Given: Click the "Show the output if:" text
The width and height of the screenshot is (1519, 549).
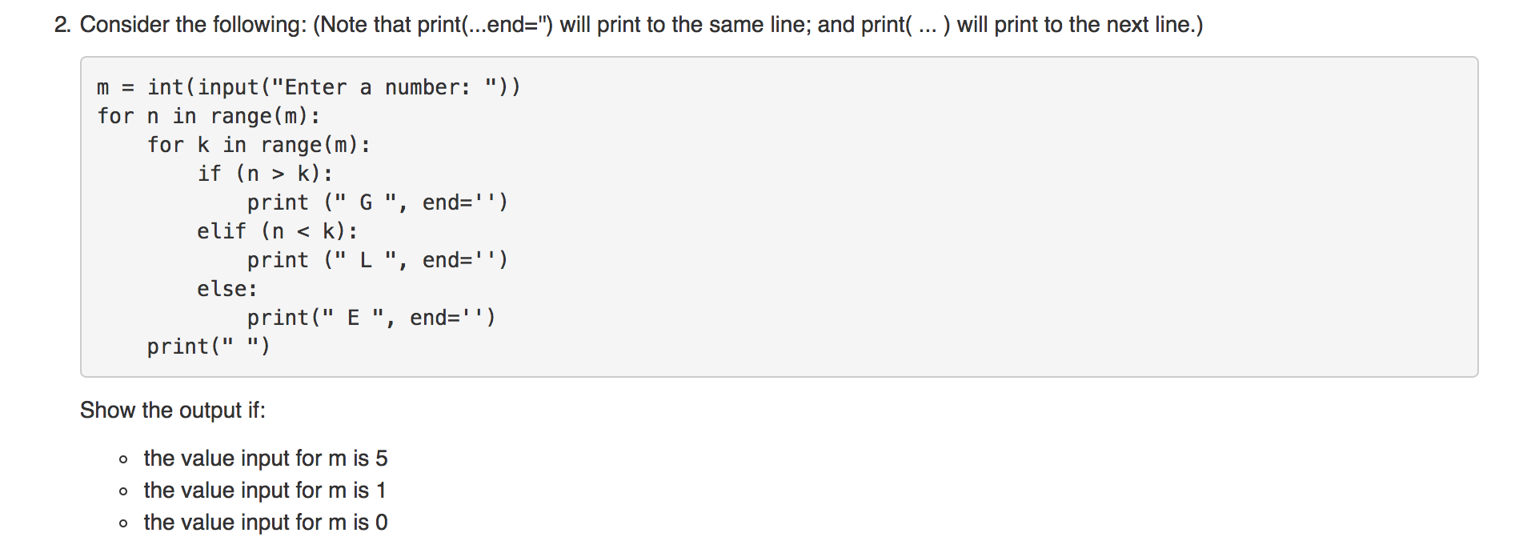Looking at the screenshot, I should click(x=173, y=411).
